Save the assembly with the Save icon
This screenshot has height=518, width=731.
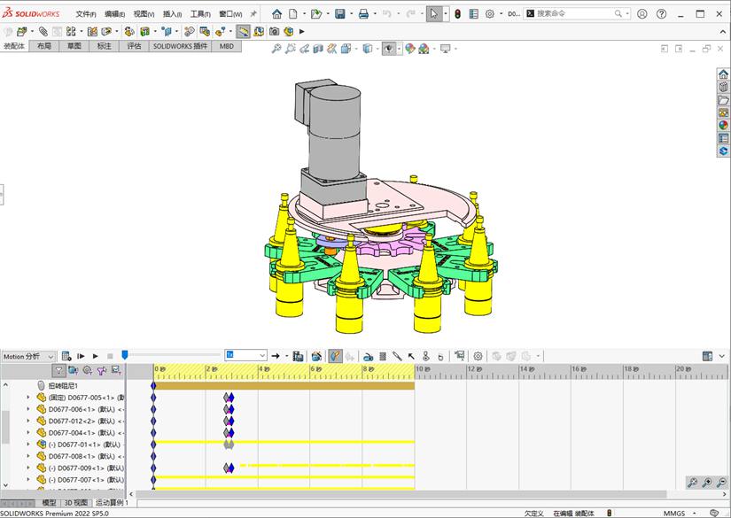(x=340, y=14)
